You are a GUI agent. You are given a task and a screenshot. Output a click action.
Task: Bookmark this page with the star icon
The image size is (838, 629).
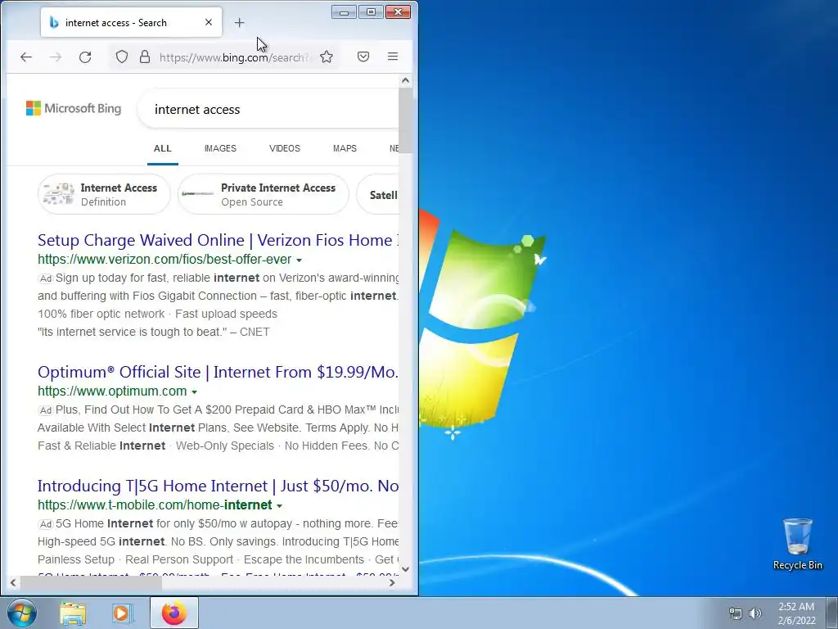[x=327, y=57]
